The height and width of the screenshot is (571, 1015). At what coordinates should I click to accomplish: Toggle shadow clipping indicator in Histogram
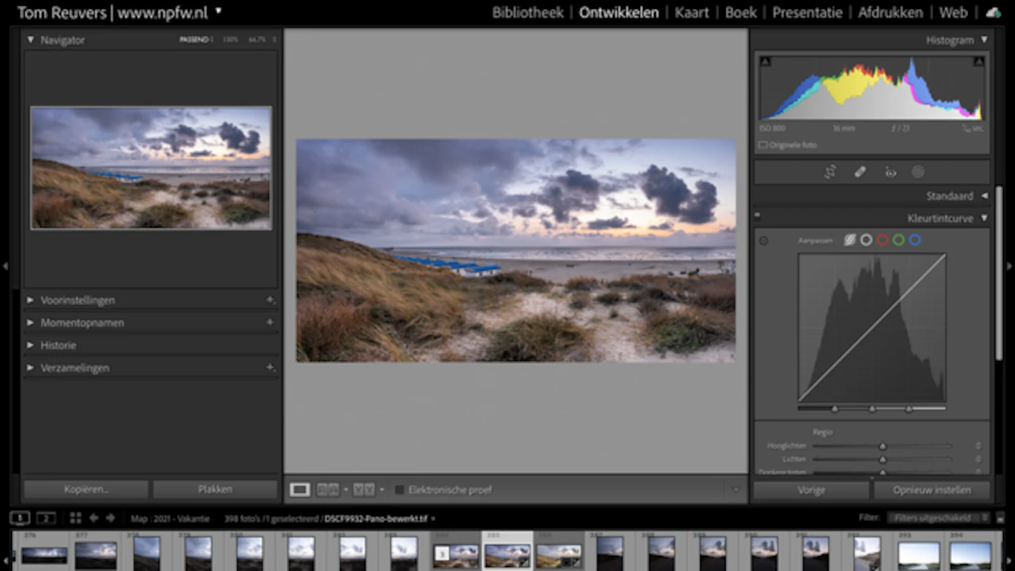click(765, 62)
